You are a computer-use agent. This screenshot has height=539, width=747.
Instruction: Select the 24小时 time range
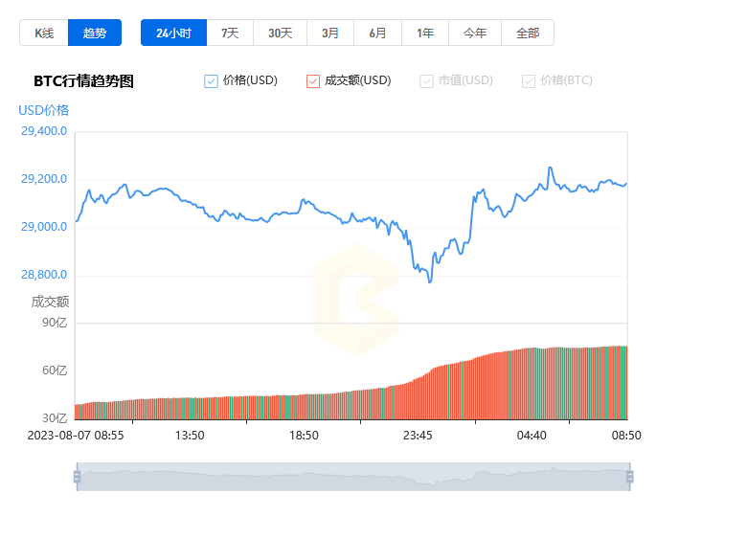tap(173, 33)
